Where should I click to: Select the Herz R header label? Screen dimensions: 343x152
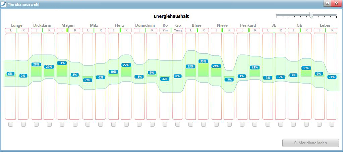point(126,30)
